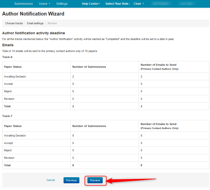Viewport: 210px width, 190px height.
Task: Select the Review breadcrumb step
Action: [x=52, y=23]
